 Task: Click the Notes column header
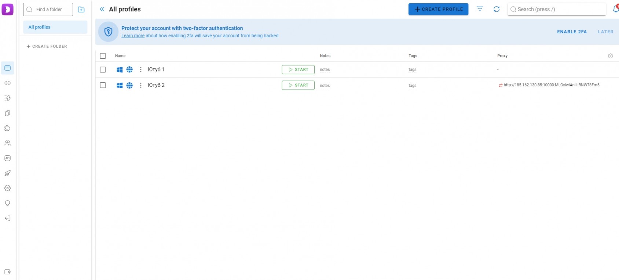[325, 56]
